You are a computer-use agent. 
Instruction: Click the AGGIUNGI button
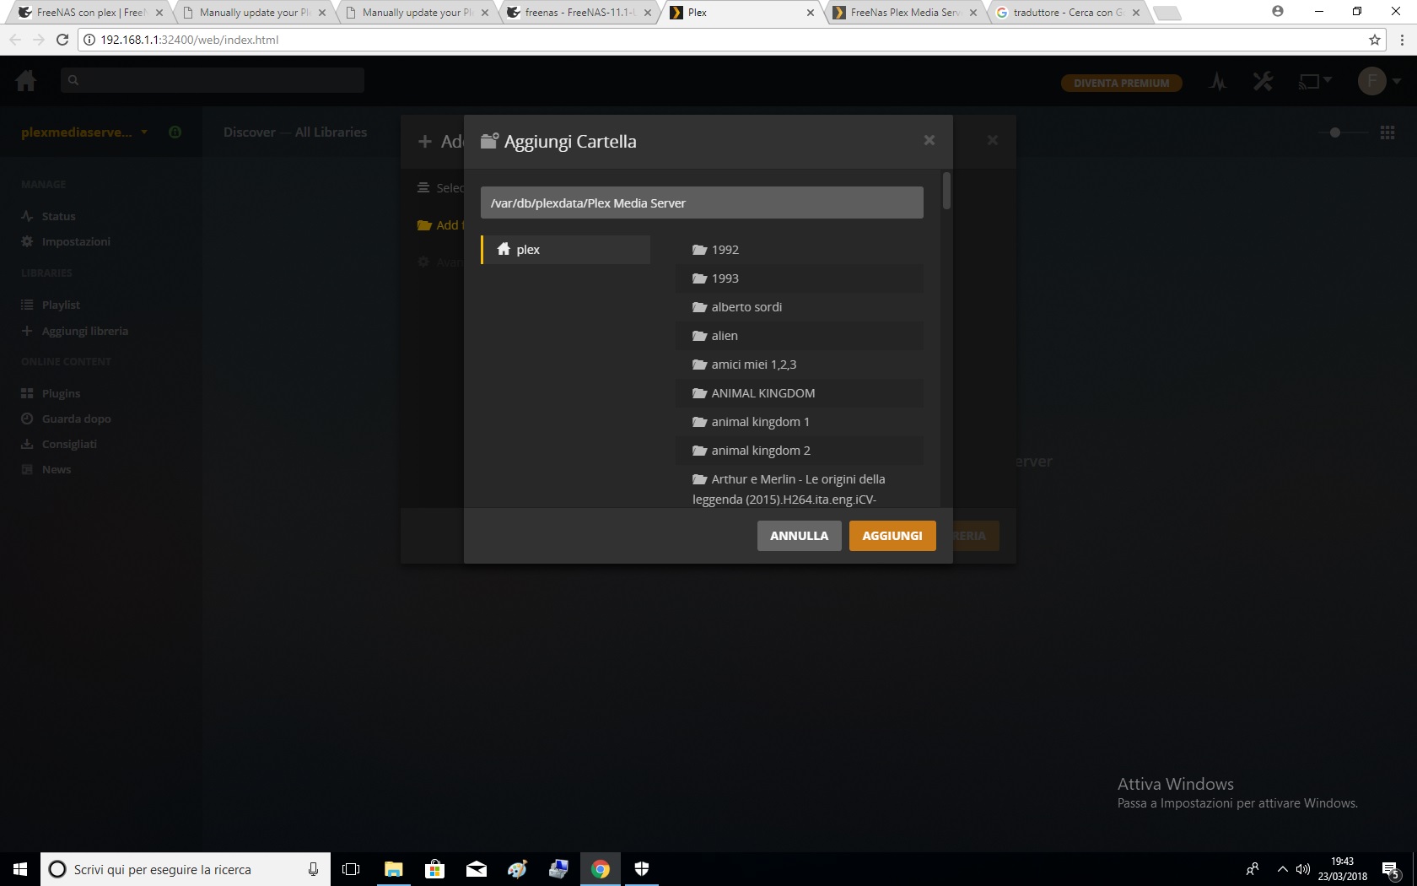click(x=892, y=536)
